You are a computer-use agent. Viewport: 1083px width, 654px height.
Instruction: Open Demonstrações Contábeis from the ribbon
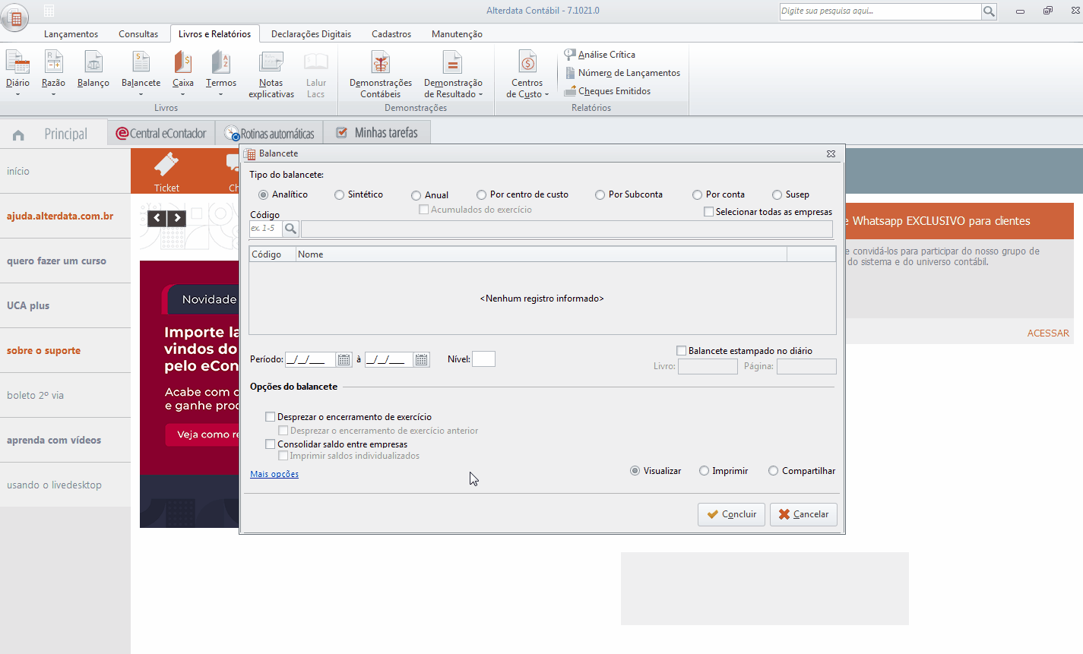(380, 63)
